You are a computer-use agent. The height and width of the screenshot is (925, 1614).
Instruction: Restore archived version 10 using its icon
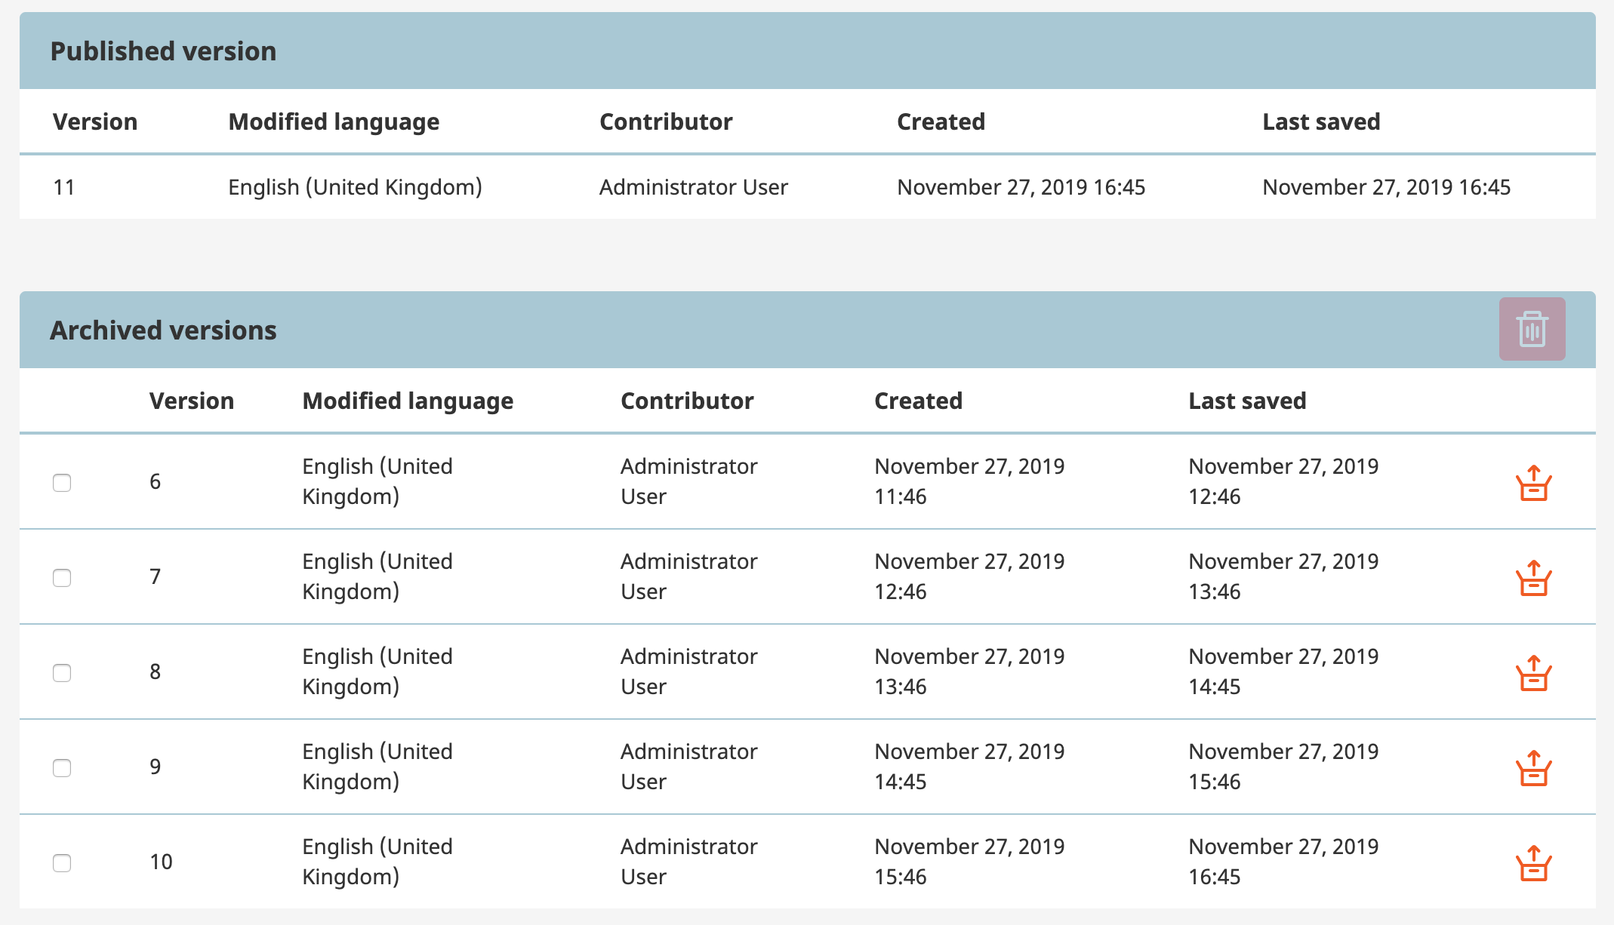click(x=1533, y=864)
